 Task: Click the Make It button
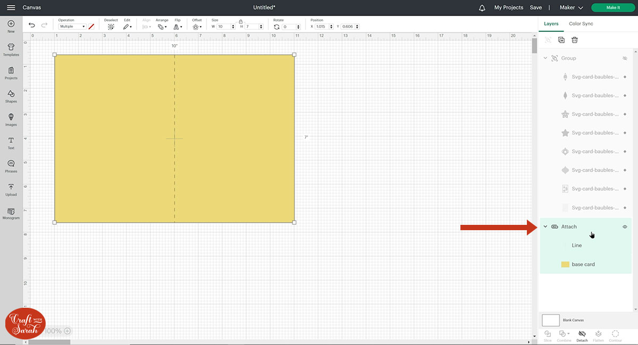(x=613, y=7)
